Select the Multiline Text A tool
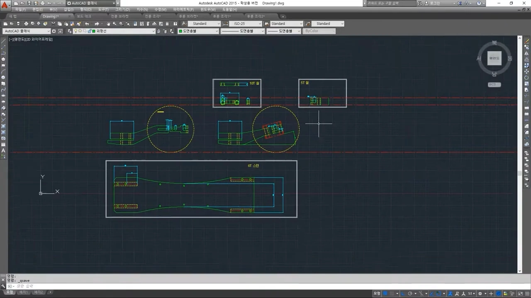Screen dimensions: 531x298 (x=3, y=150)
